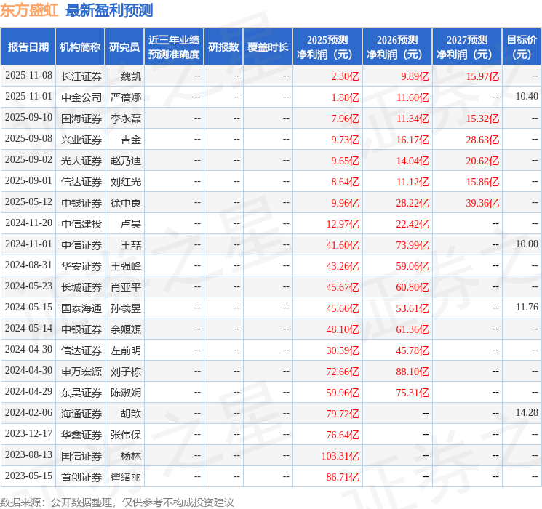542x509 pixels.
Task: Click the 103.31亿 profit forecast for 国信证券
Action: [340, 455]
